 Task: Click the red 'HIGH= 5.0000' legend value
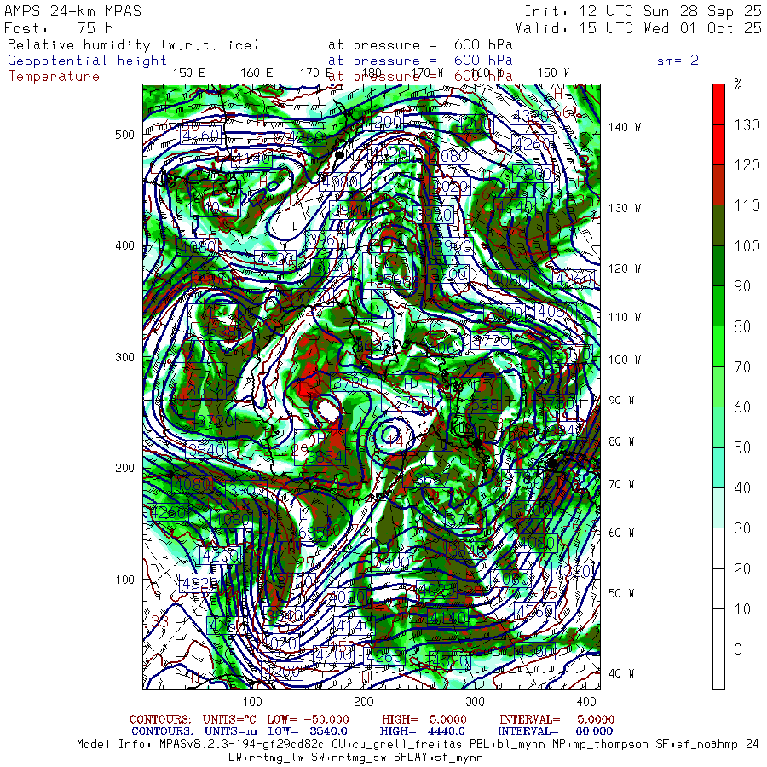tap(424, 719)
